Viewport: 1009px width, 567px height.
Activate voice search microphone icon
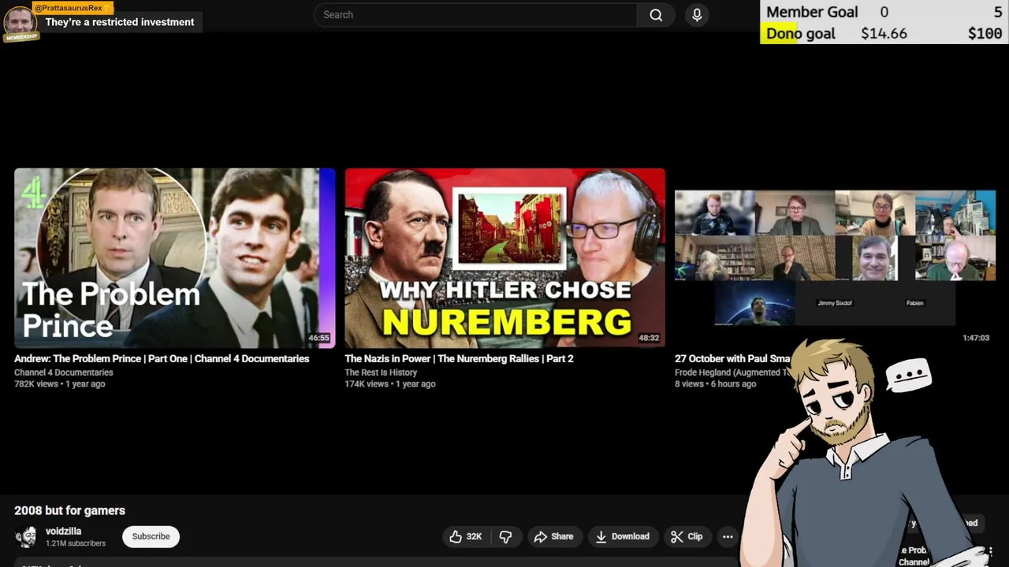(697, 15)
